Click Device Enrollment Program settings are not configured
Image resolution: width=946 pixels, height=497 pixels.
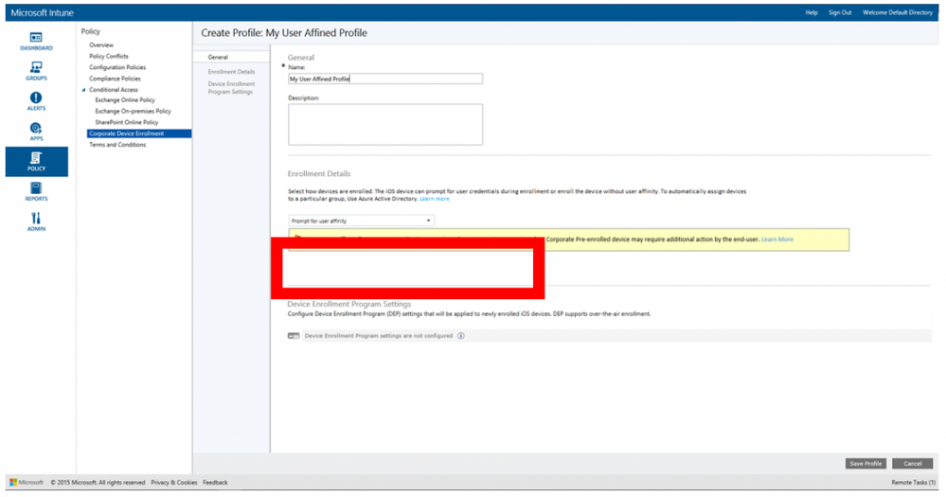click(x=378, y=336)
